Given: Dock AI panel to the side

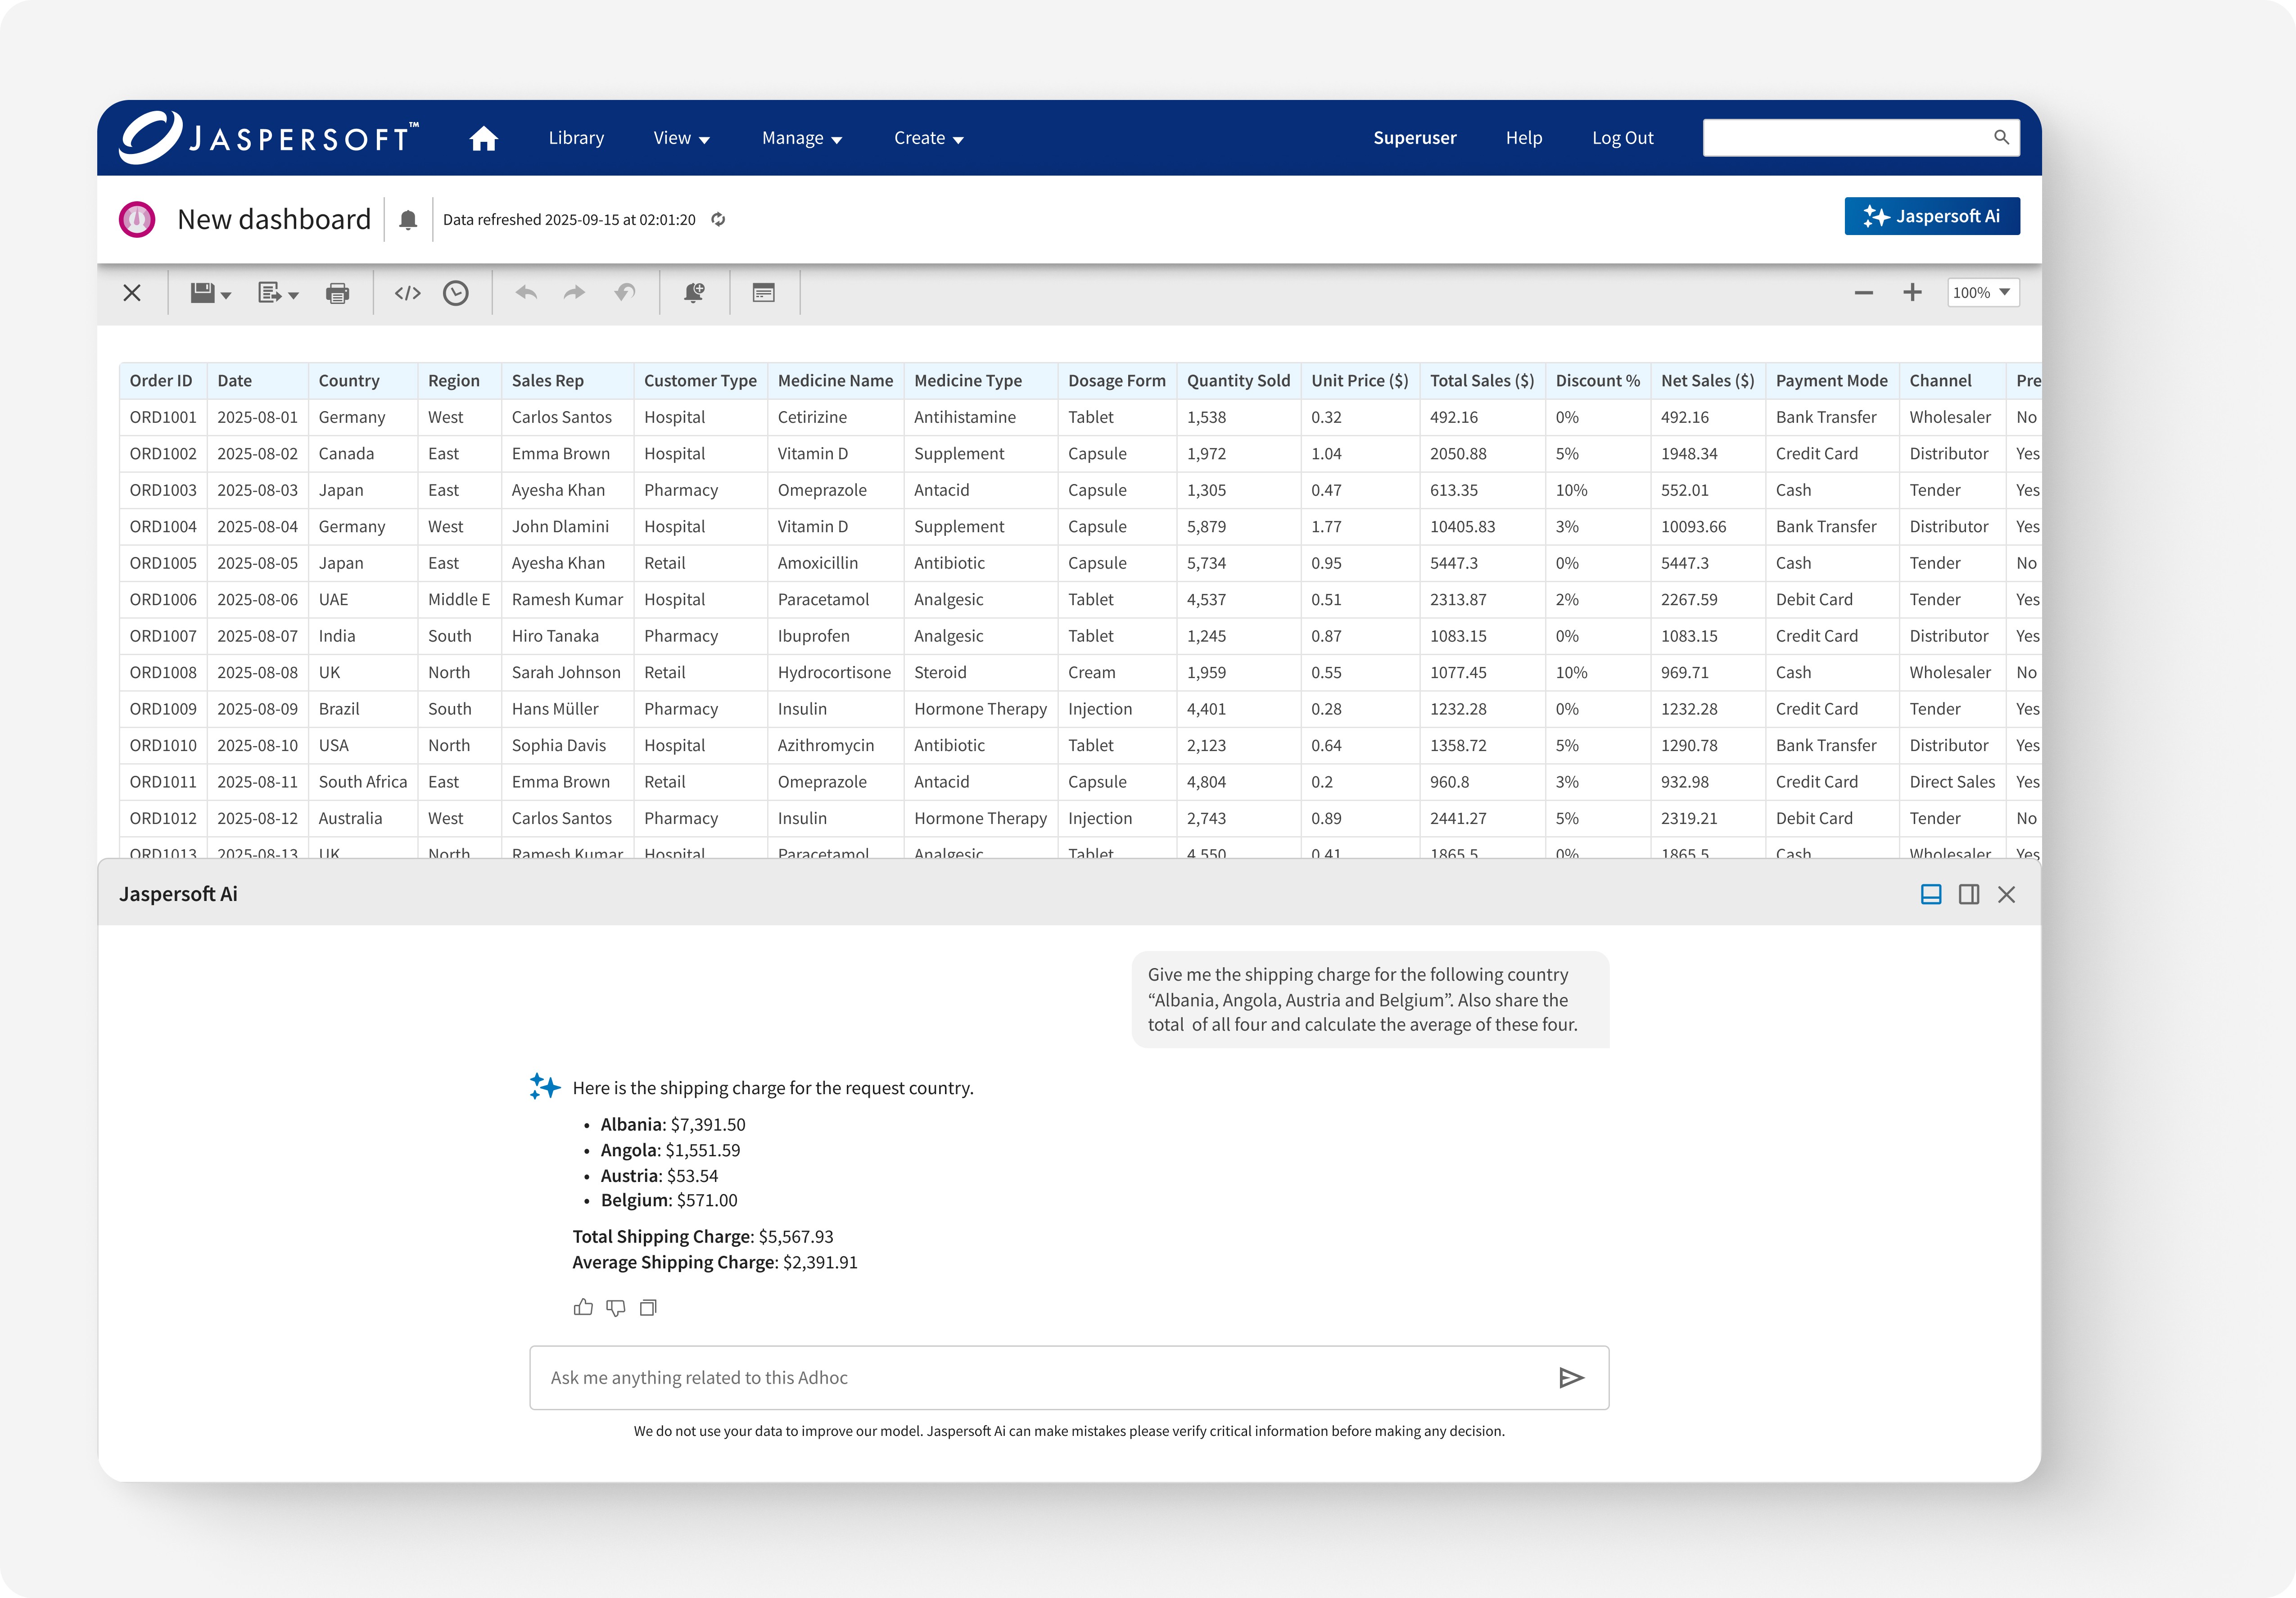Looking at the screenshot, I should click(x=1969, y=894).
